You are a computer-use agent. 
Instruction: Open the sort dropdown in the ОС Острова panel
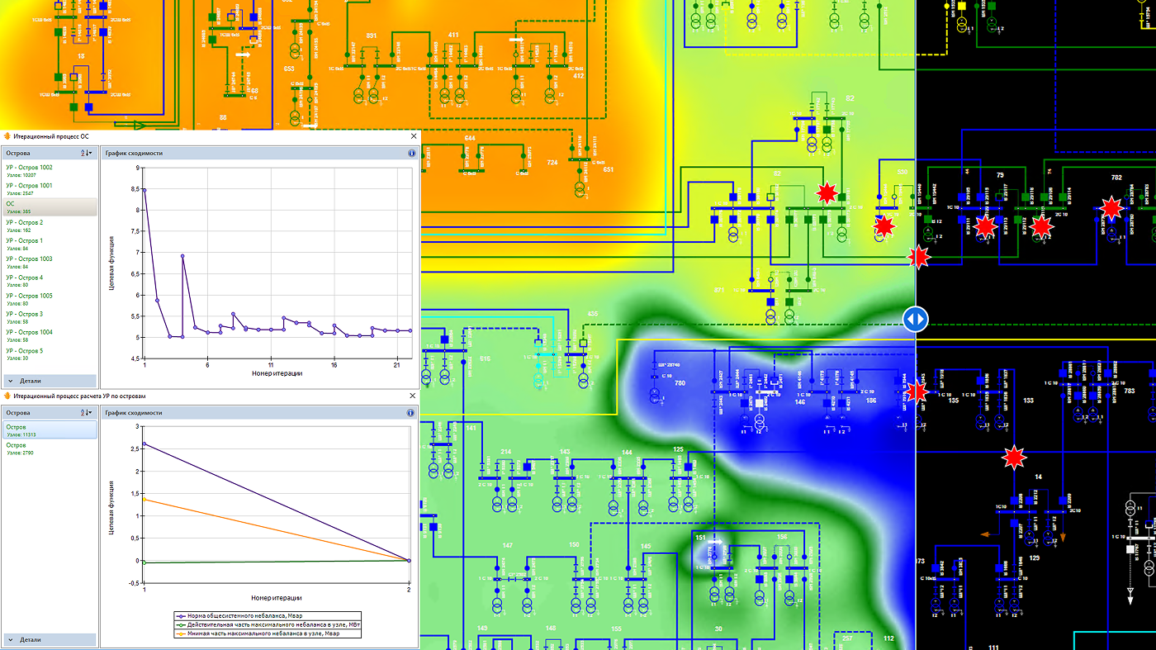pos(87,153)
